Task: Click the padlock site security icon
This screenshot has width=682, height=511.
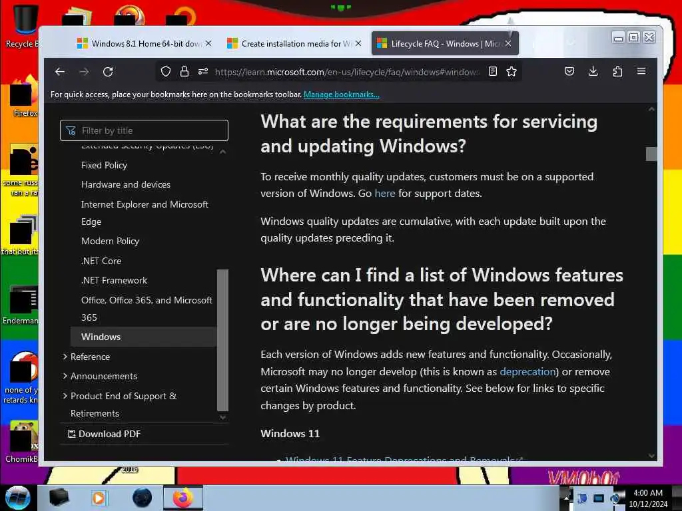Action: click(184, 72)
